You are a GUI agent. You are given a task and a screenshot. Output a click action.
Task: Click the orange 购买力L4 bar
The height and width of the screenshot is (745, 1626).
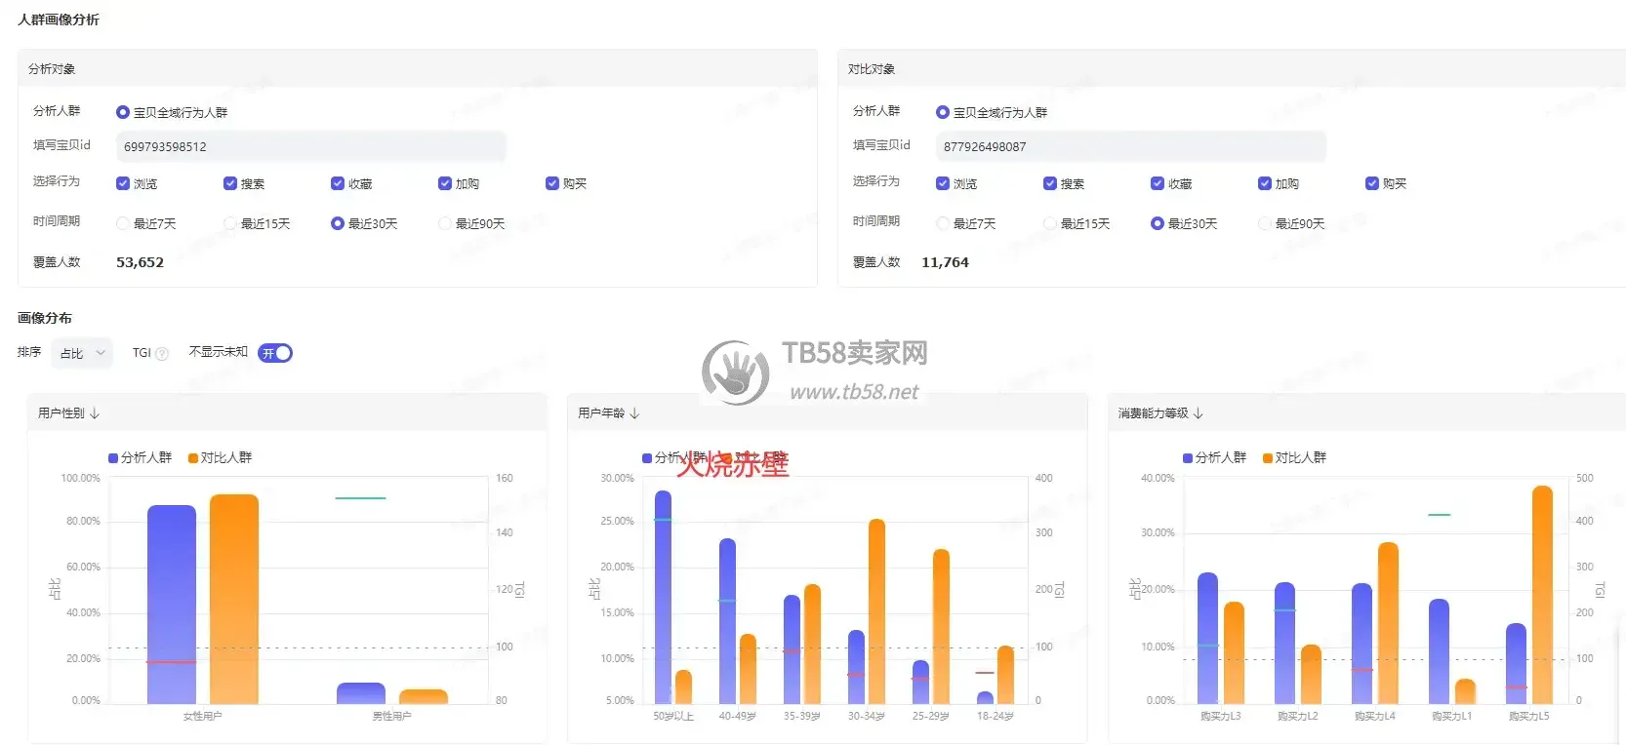click(x=1388, y=623)
